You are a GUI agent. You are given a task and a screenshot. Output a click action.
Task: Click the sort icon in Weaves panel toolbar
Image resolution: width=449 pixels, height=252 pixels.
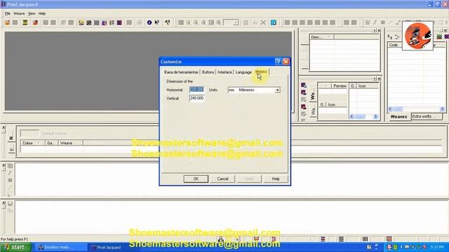pyautogui.click(x=390, y=37)
